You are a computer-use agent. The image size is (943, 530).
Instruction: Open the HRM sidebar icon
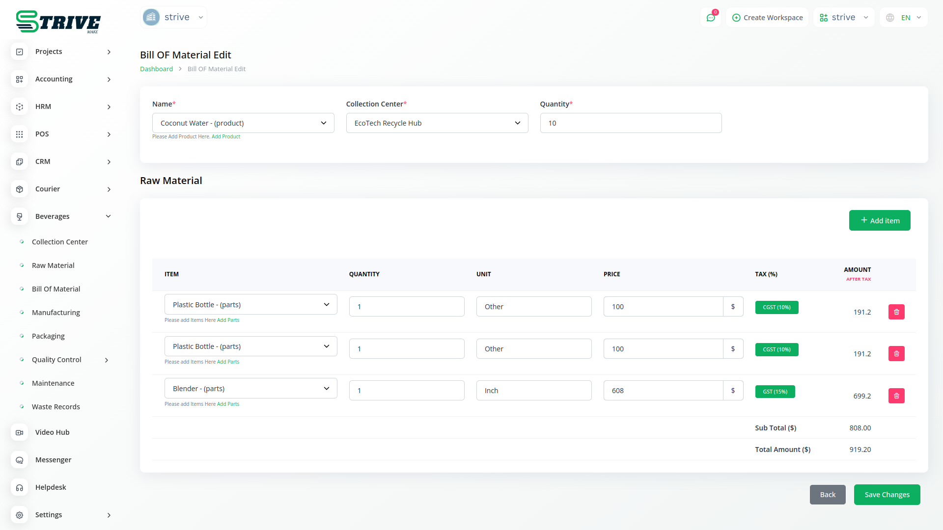point(20,106)
